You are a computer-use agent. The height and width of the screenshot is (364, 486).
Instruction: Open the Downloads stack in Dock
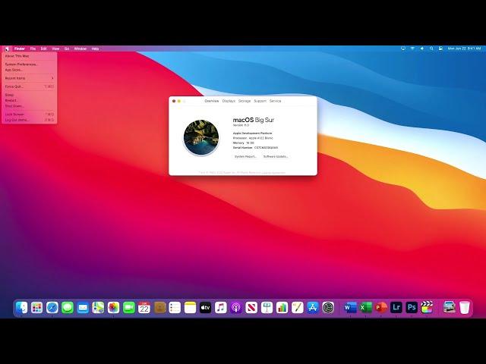(x=449, y=307)
